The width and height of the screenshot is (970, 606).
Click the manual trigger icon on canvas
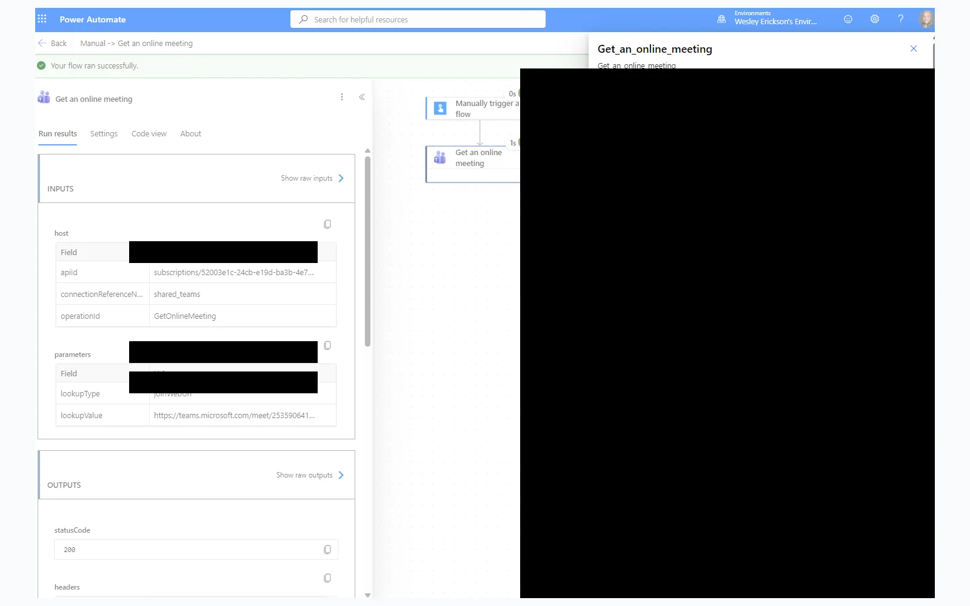[441, 108]
